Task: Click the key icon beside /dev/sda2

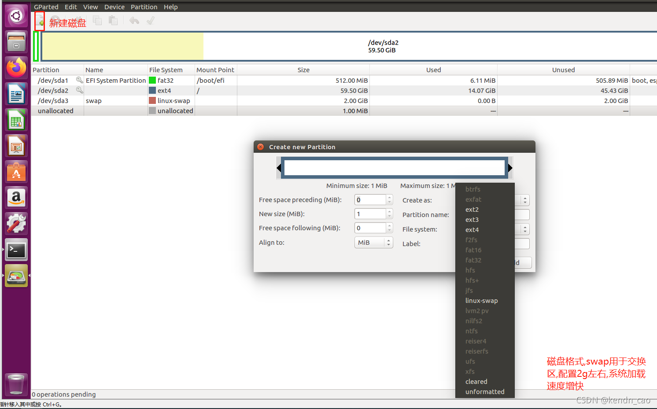Action: click(x=79, y=90)
